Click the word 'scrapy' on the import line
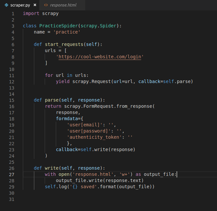The width and height of the screenshot is (217, 211). 50,14
